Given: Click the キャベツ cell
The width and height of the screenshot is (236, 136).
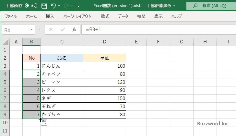Looking at the screenshot, I should [x=62, y=74].
